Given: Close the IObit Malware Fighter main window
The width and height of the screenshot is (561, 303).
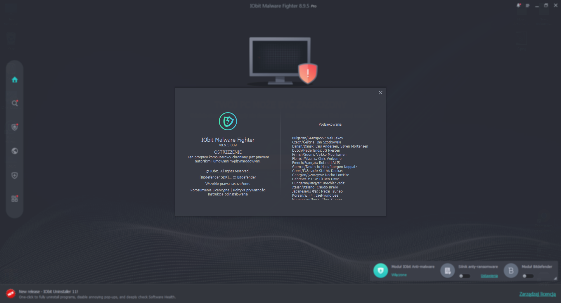Looking at the screenshot, I should (x=555, y=6).
